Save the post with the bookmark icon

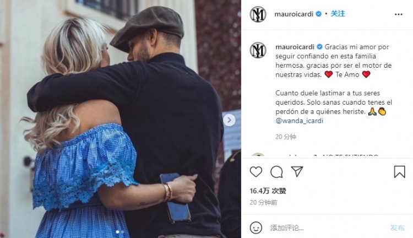399,172
